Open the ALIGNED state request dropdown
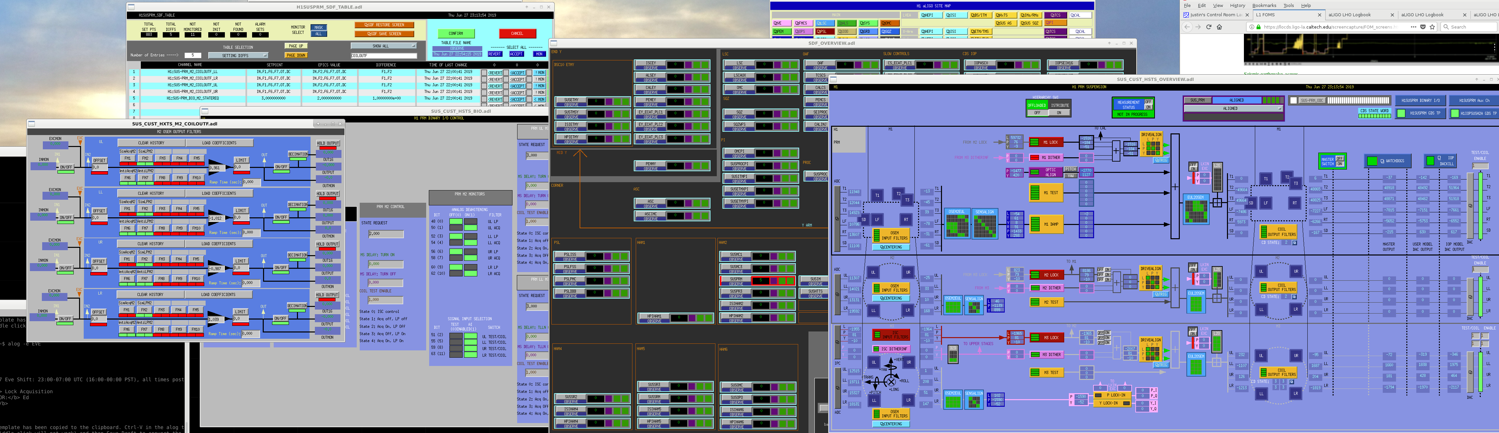The width and height of the screenshot is (1499, 433). pos(1233,109)
